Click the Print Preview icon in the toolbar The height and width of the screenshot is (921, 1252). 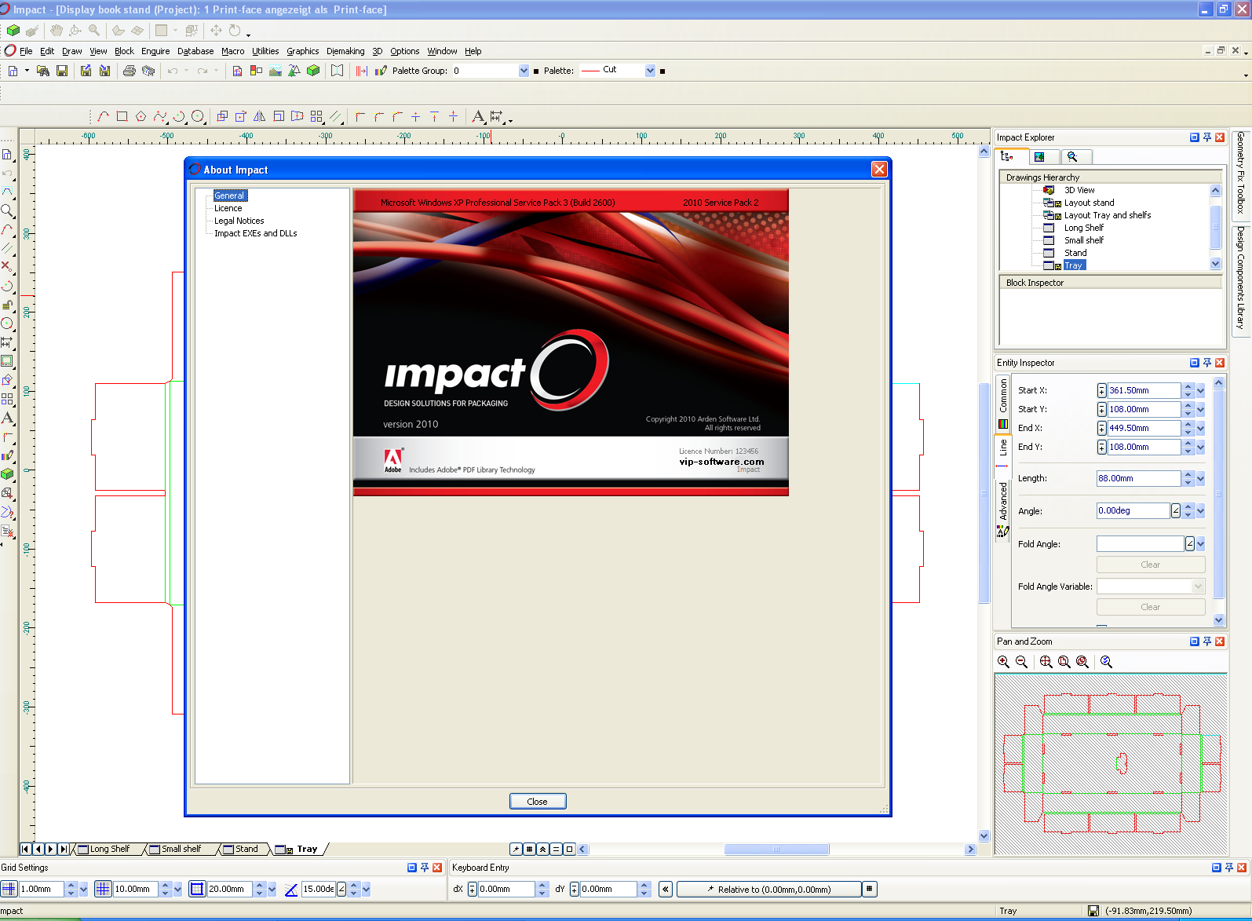(x=148, y=71)
